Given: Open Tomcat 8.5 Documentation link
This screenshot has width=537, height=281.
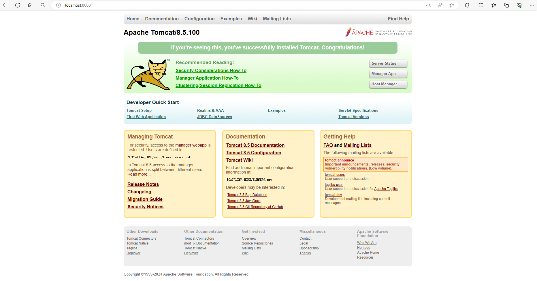Looking at the screenshot, I should pos(255,145).
